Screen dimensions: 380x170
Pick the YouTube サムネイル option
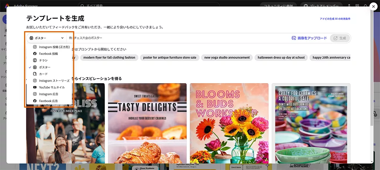click(49, 87)
